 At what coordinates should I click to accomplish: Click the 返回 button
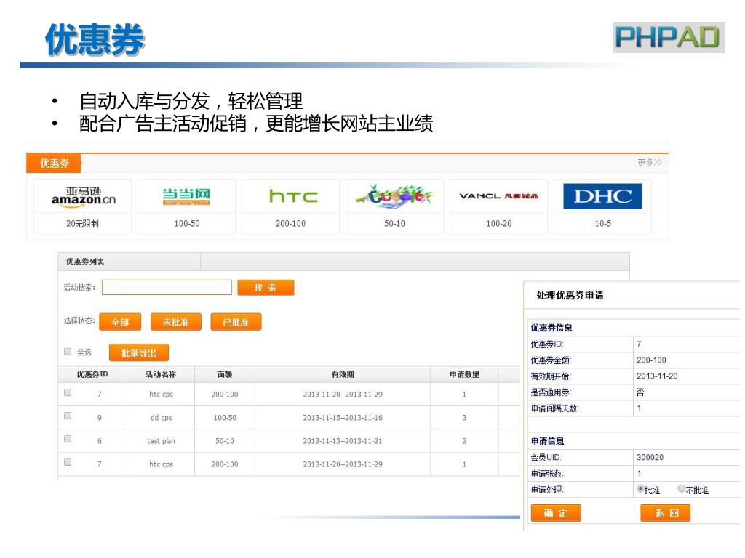click(665, 513)
